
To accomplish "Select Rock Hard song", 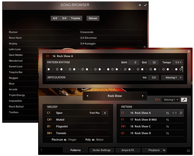I will (39, 38).
